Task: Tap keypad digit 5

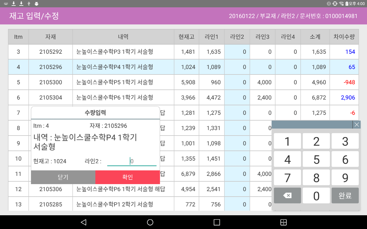Action: pyautogui.click(x=316, y=159)
